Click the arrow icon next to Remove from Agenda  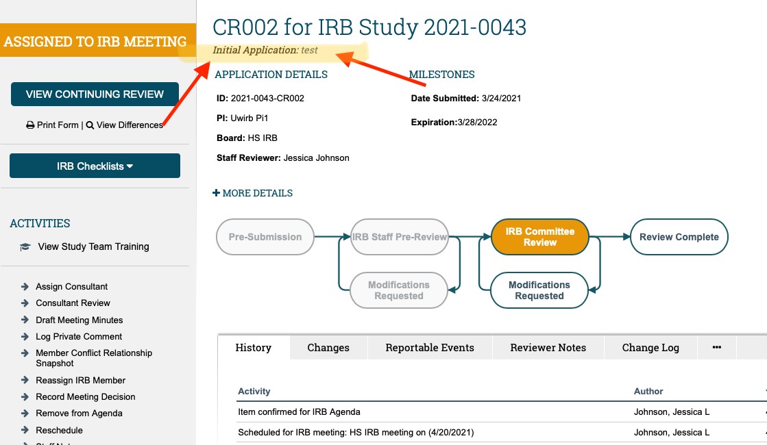[25, 414]
